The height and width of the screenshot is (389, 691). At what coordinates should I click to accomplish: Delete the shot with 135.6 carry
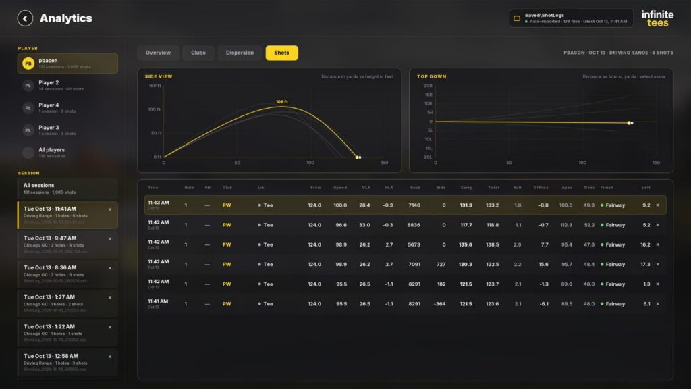657,244
